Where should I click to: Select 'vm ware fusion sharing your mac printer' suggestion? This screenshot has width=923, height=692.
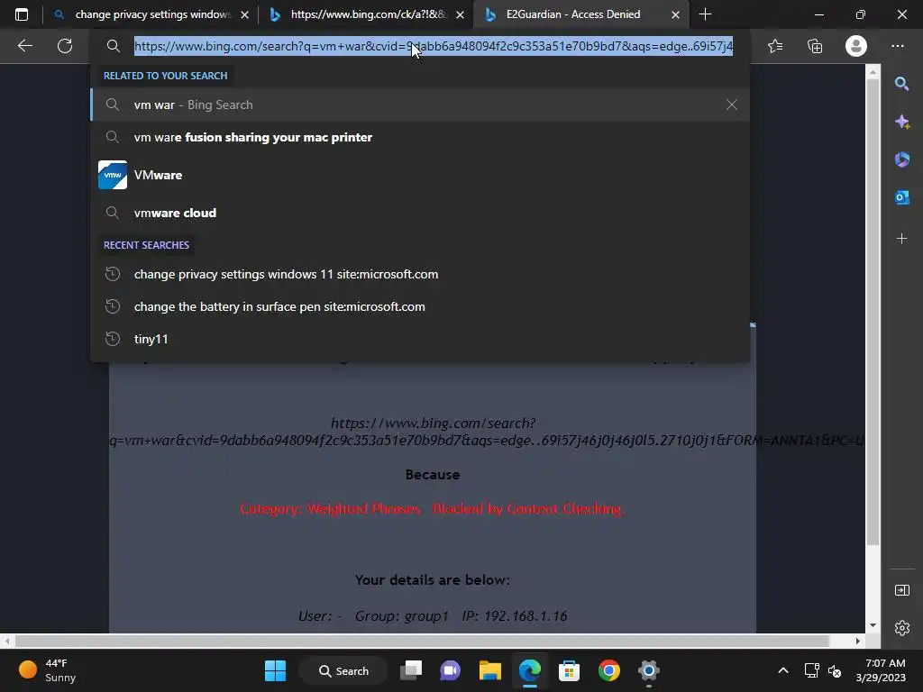(420, 137)
